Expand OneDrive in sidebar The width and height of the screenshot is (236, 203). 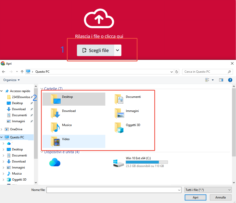2,129
